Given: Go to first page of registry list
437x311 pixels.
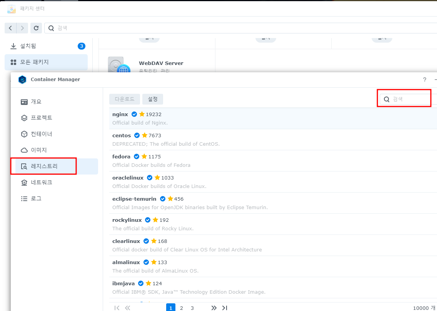Looking at the screenshot, I should point(117,308).
